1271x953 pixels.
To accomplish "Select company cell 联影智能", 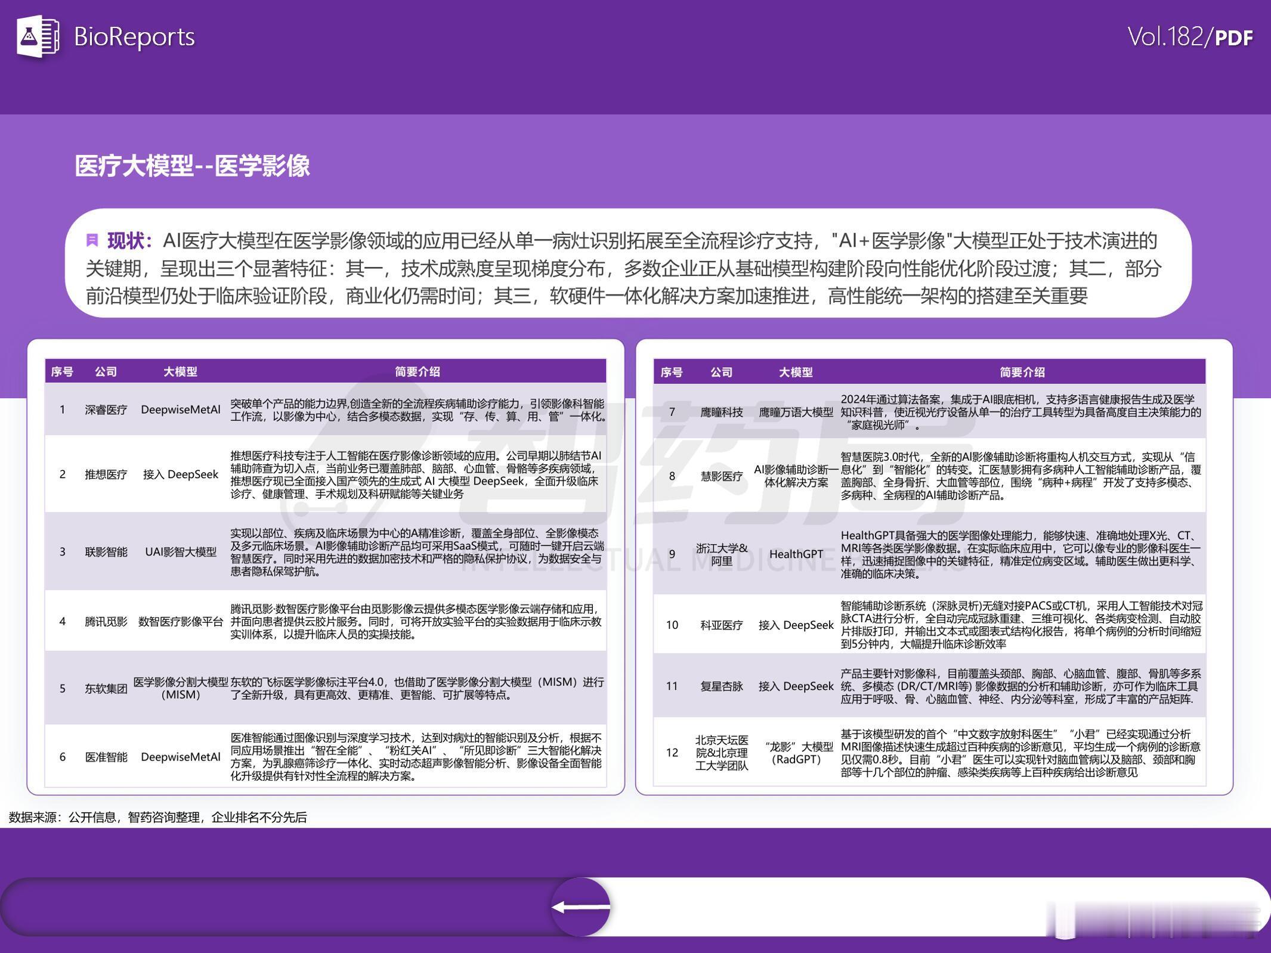I will point(106,552).
